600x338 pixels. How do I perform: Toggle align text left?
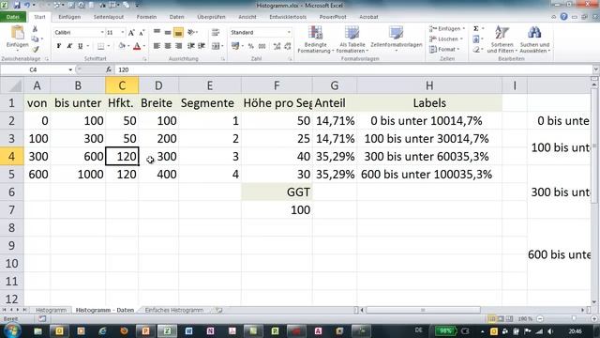157,46
